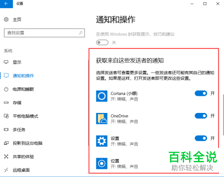Turn off Cortana (小娜) notifications toggle

pyautogui.click(x=201, y=94)
